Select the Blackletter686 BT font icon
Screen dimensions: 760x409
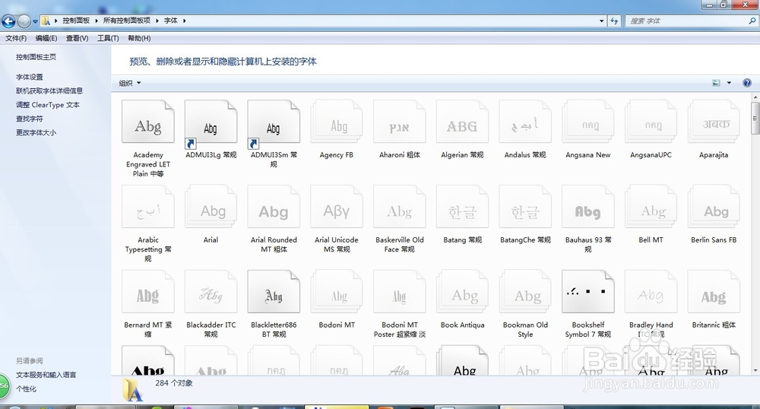(274, 292)
